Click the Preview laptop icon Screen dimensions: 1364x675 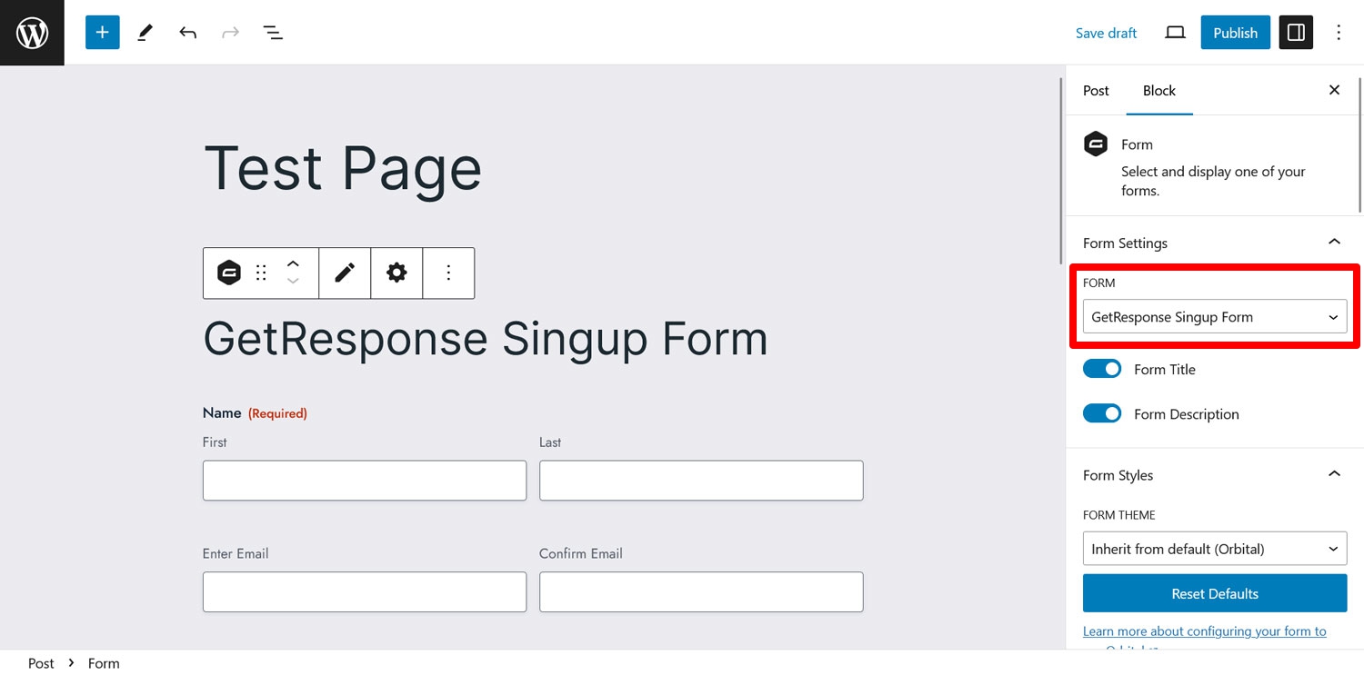pyautogui.click(x=1175, y=33)
